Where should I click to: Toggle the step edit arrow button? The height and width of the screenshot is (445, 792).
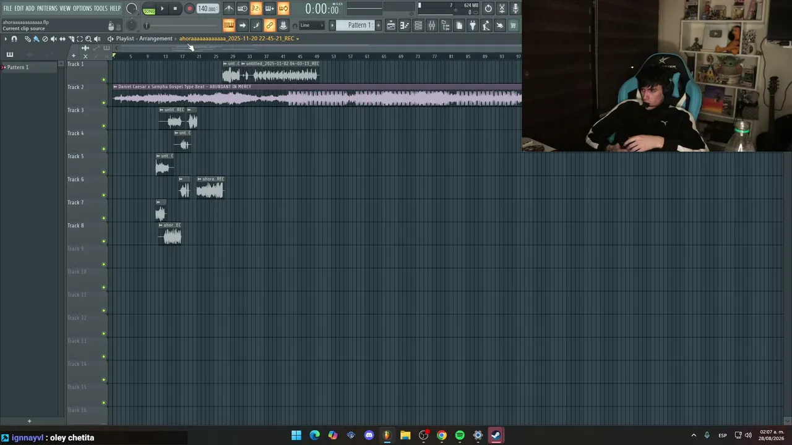[243, 25]
